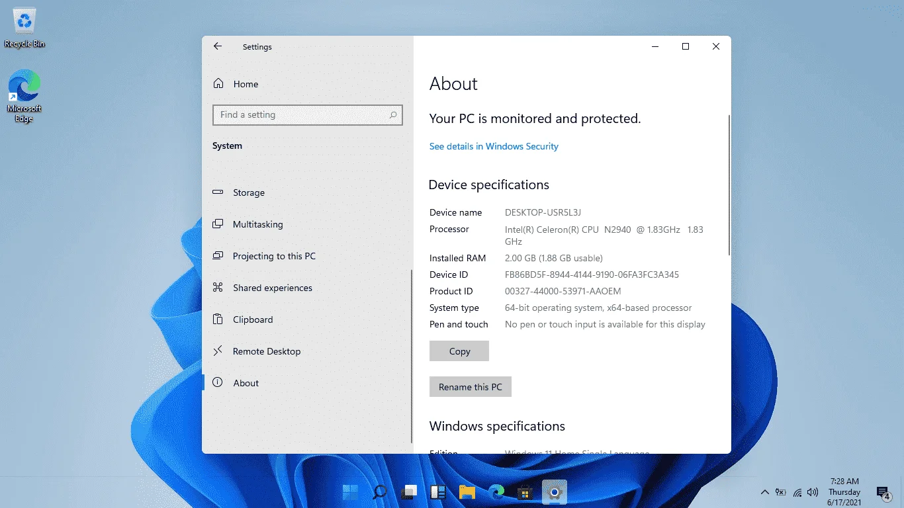Click the 2.00 GB (1.88 GB usable) value
The width and height of the screenshot is (904, 508).
point(553,258)
